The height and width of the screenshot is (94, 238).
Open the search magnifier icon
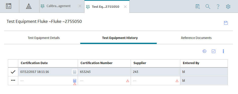[x=208, y=7]
